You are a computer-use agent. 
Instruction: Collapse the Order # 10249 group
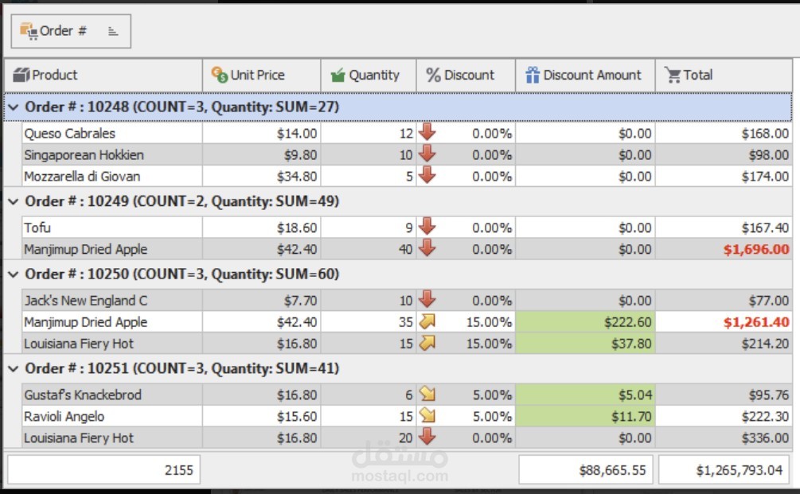(14, 201)
